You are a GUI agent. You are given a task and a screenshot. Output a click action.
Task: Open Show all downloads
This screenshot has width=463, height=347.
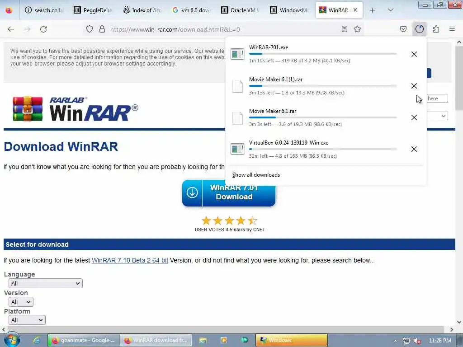pyautogui.click(x=256, y=175)
